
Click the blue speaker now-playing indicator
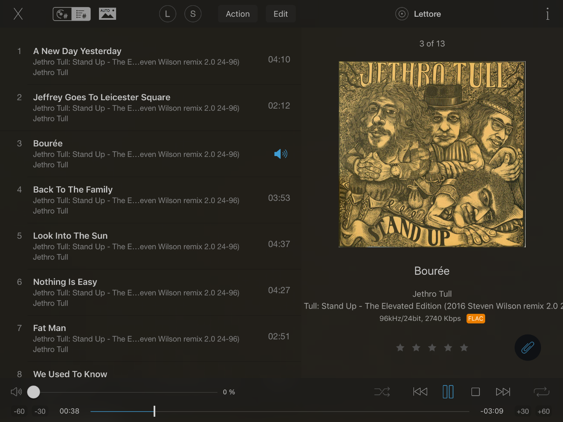pos(281,154)
